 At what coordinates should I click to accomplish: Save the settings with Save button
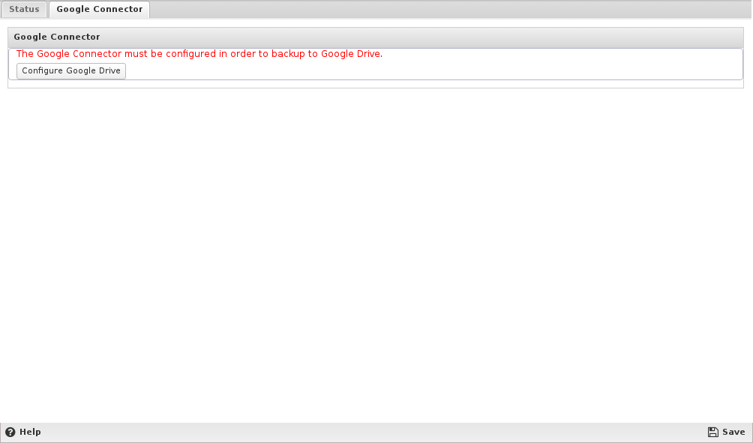point(726,432)
